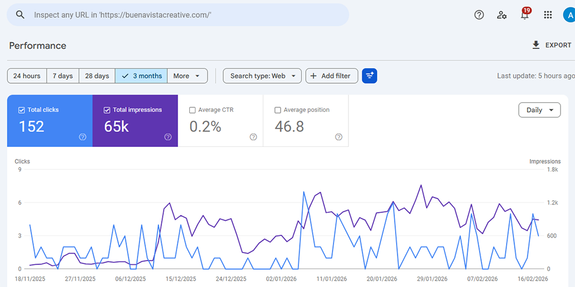Click help icon on Average position card
This screenshot has width=575, height=287.
339,137
